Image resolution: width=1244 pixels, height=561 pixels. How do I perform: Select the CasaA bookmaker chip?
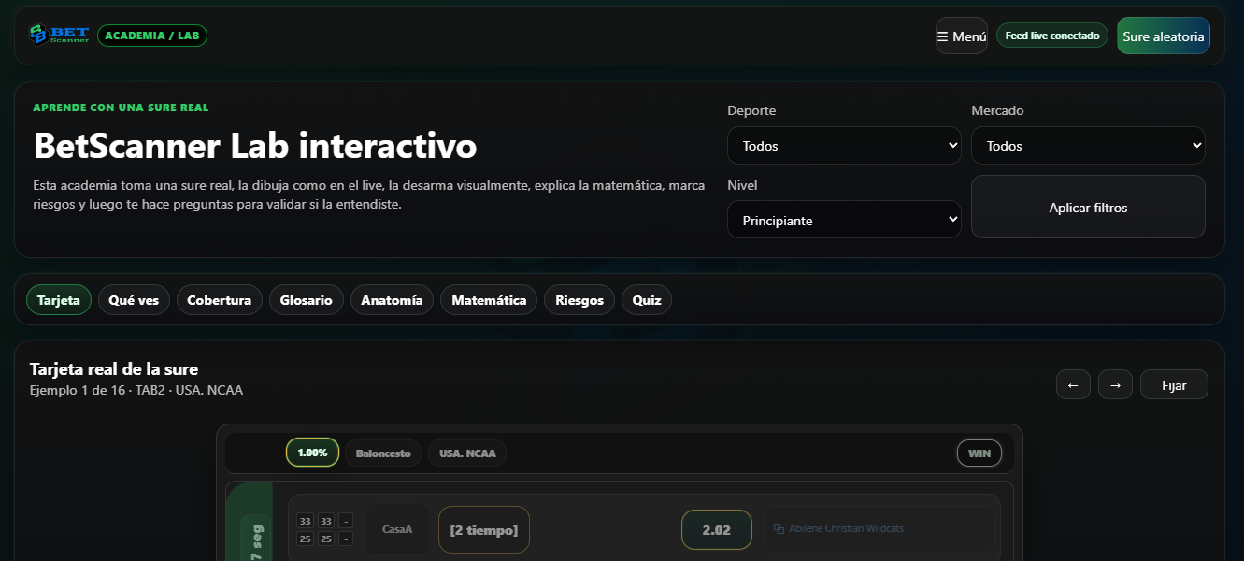pos(396,528)
